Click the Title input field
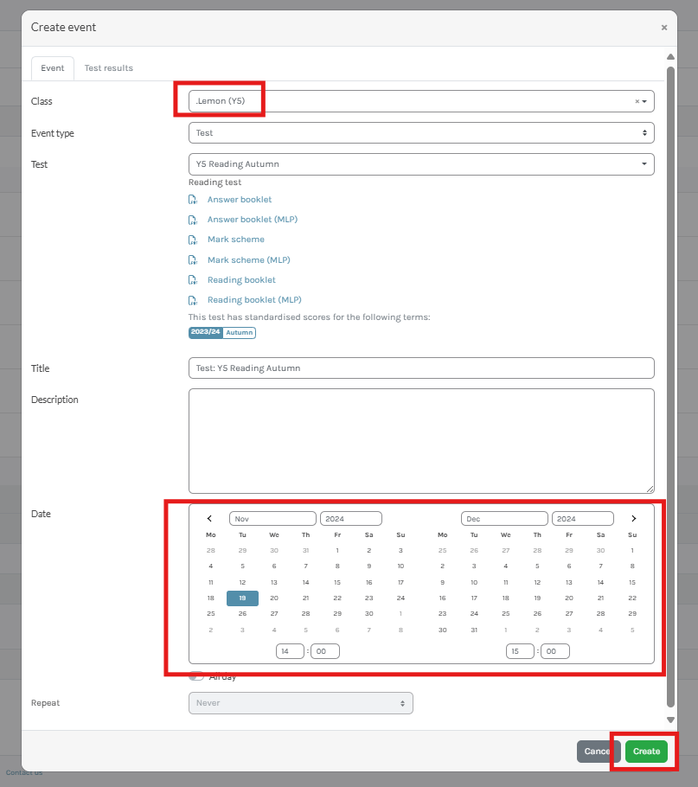The height and width of the screenshot is (787, 698). [x=420, y=368]
